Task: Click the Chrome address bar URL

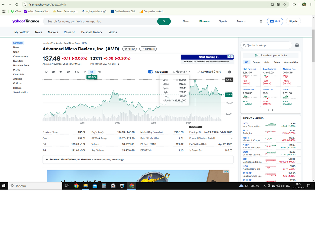Action: pos(47,4)
